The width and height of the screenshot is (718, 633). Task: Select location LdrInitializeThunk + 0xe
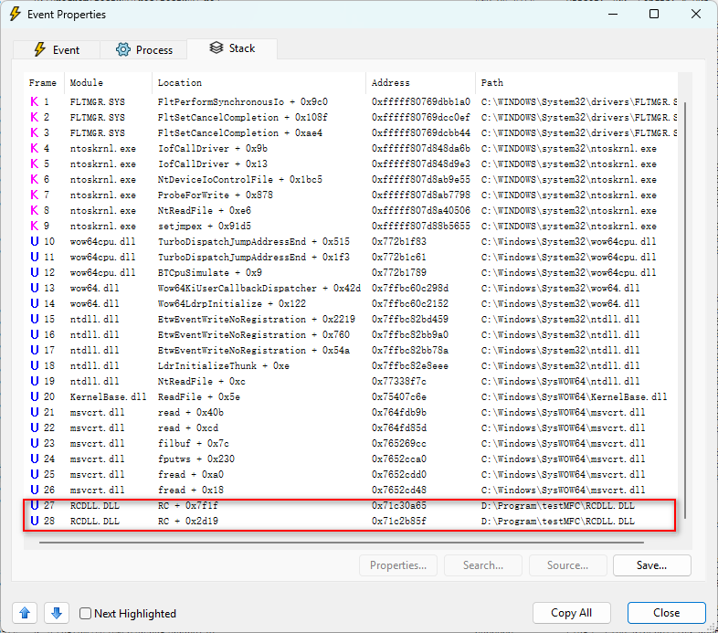click(x=224, y=365)
